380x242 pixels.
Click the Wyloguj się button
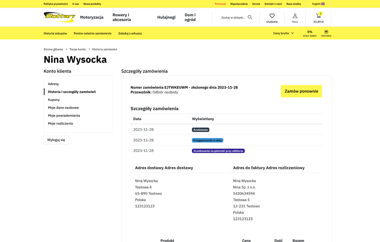[x=56, y=140]
